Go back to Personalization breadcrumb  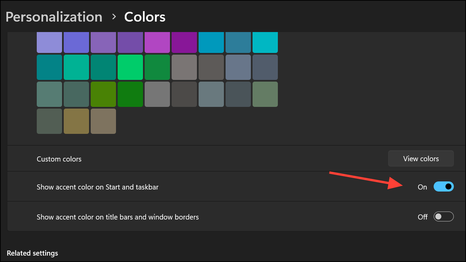point(54,17)
